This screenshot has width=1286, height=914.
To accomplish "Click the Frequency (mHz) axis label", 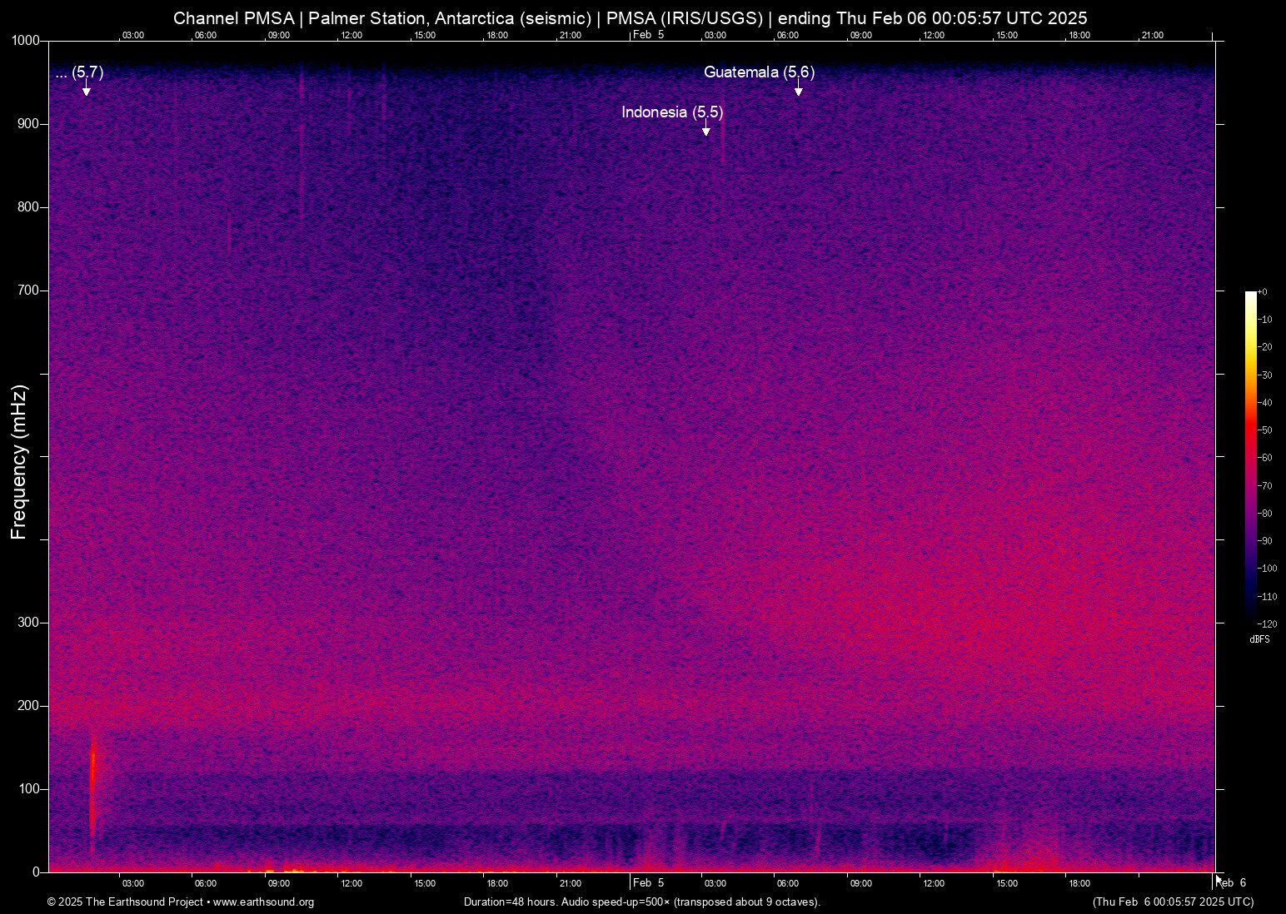I will click(x=19, y=462).
